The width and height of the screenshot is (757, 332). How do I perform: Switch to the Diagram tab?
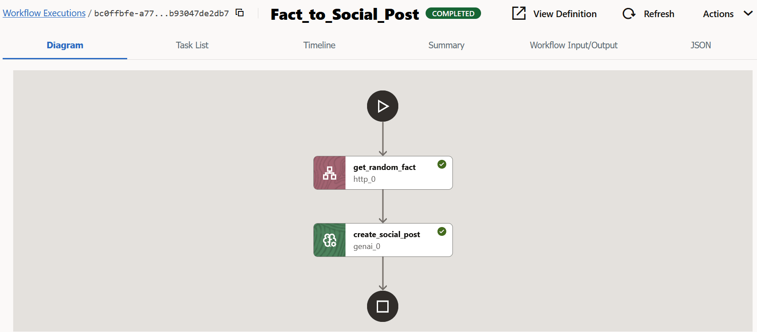(x=65, y=45)
